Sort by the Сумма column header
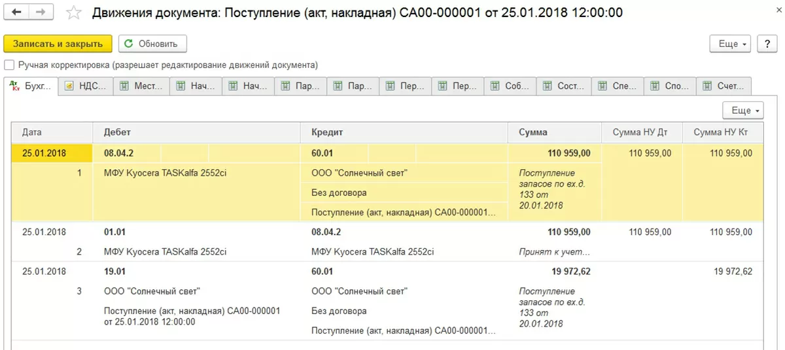The width and height of the screenshot is (785, 350). tap(533, 133)
